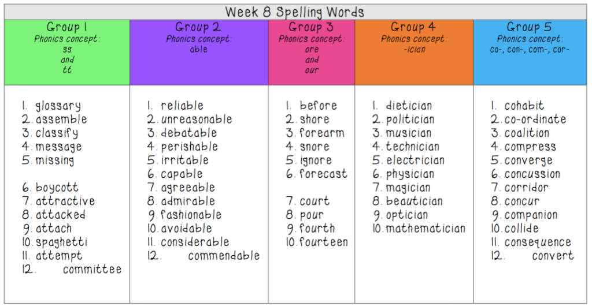Viewport: 592px width, 306px height.
Task: Select the word mathematician
Action: click(x=425, y=229)
